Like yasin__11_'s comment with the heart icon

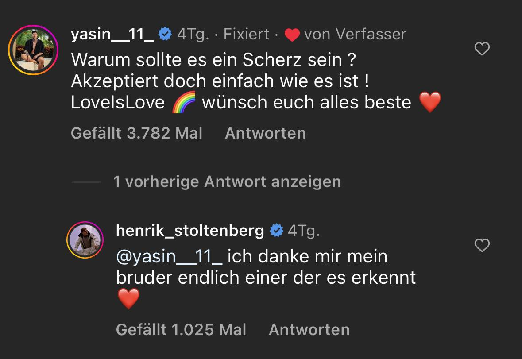click(x=482, y=49)
